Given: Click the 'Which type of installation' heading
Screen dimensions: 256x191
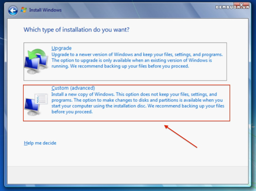Looking at the screenshot, I should coord(77,30).
